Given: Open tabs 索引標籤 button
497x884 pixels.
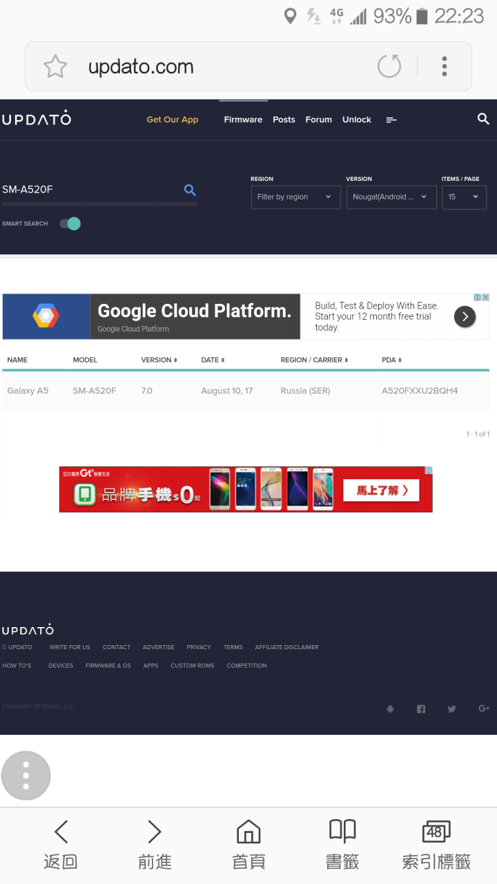Looking at the screenshot, I should coord(436,845).
